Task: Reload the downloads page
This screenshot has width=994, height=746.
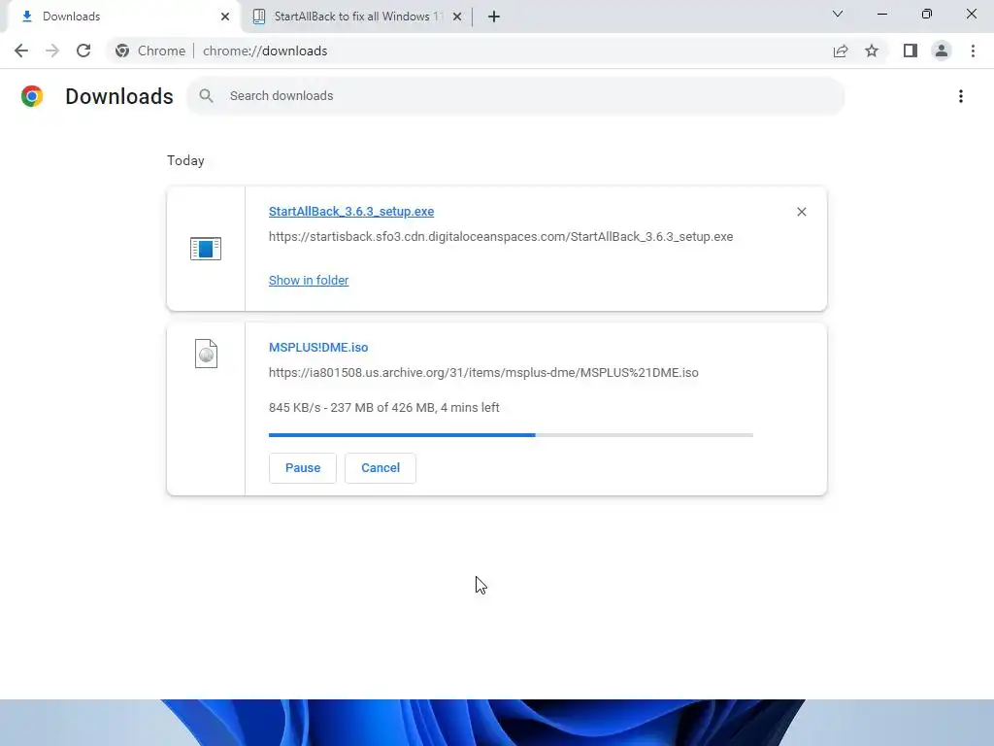Action: click(83, 51)
